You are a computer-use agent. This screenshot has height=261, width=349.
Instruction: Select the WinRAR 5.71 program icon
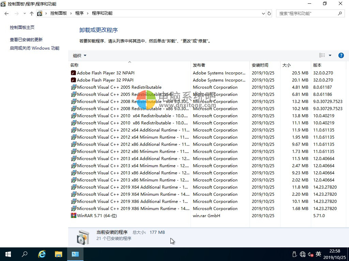pos(73,216)
